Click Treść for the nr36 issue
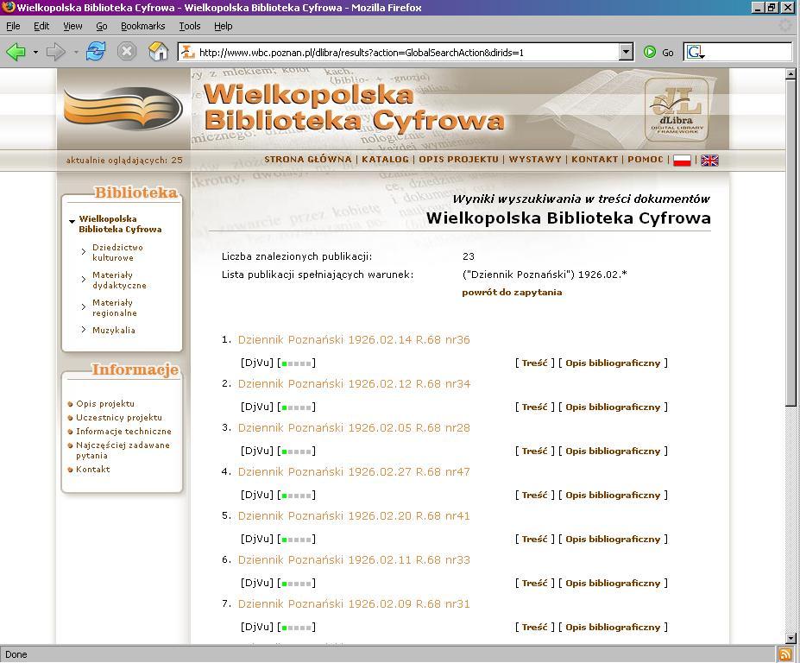Image resolution: width=800 pixels, height=663 pixels. point(534,363)
